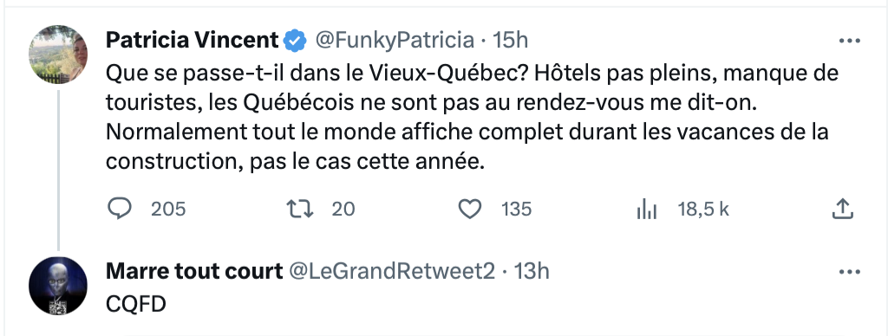Open more options on Marre tout court's reply
The width and height of the screenshot is (888, 336).
850,272
